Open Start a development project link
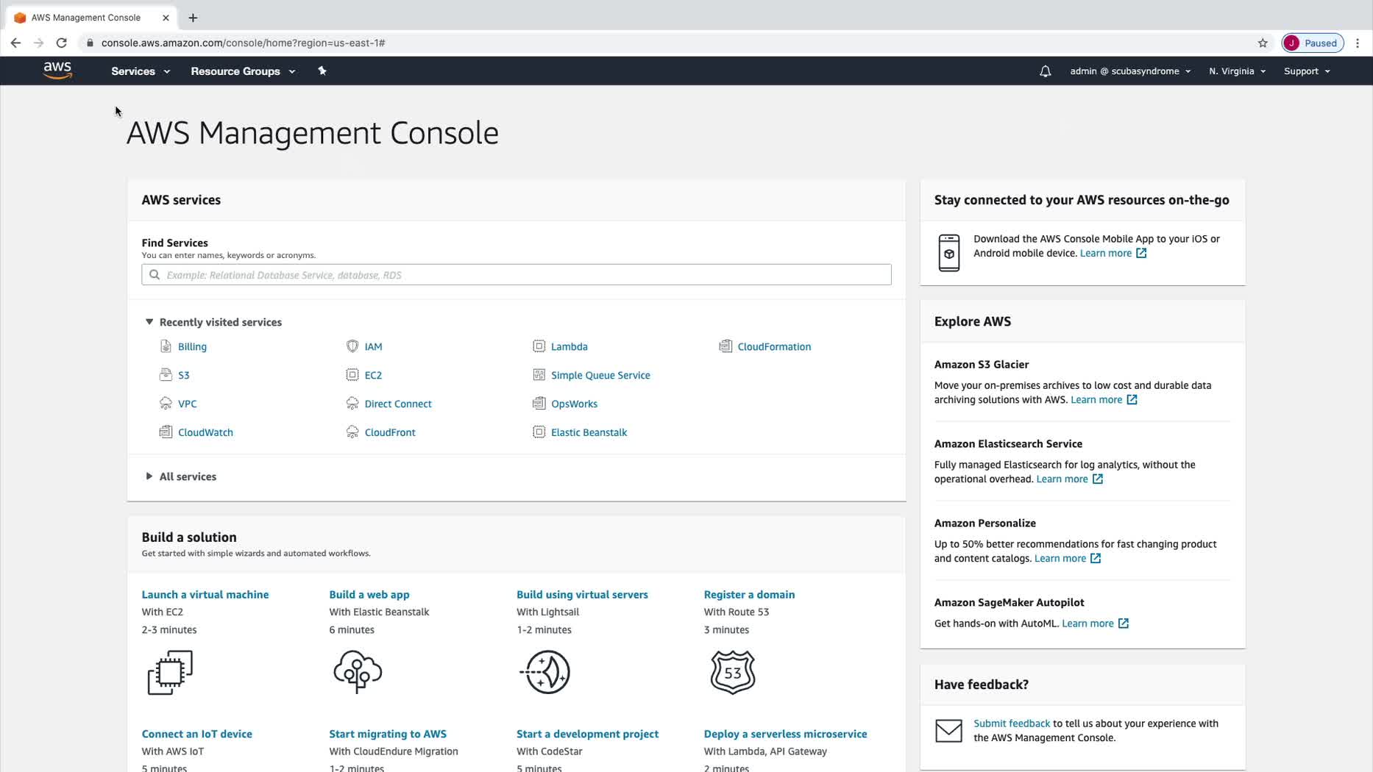The image size is (1373, 772). click(x=587, y=734)
